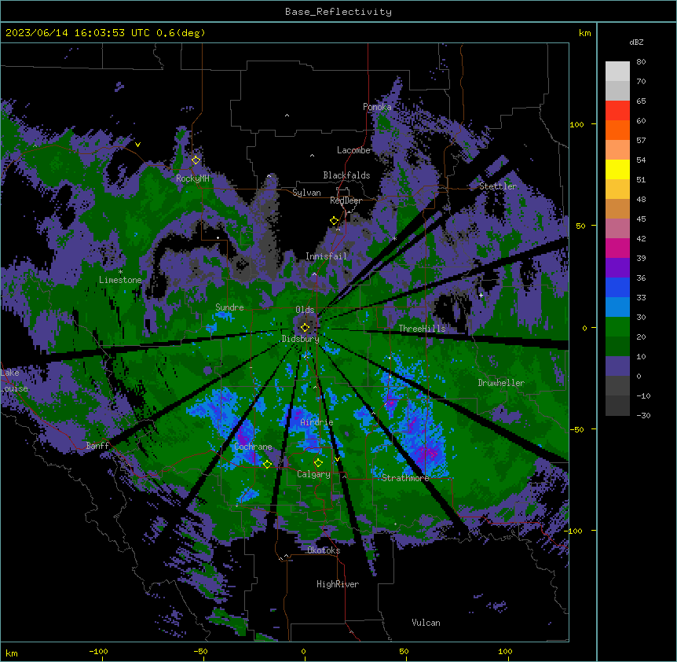This screenshot has width=677, height=662.
Task: Click the 100 tick label on right axis
Action: point(576,124)
